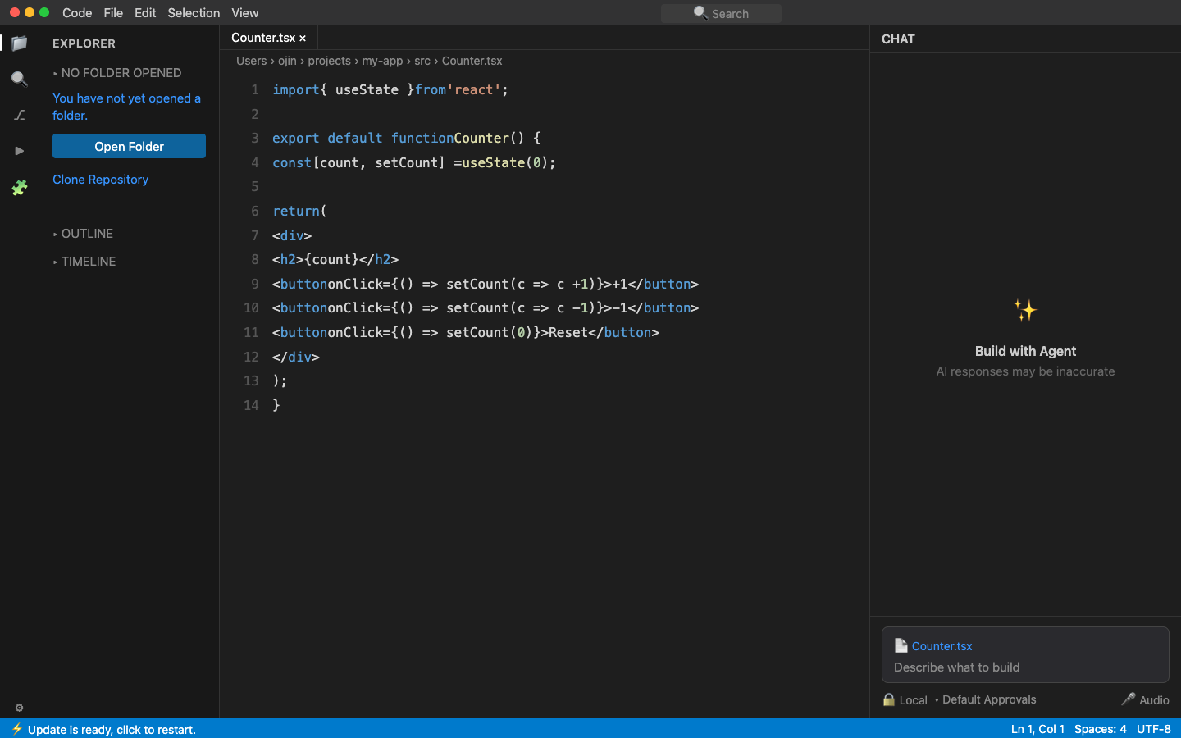Open the Extensions view
This screenshot has width=1181, height=738.
click(x=19, y=188)
